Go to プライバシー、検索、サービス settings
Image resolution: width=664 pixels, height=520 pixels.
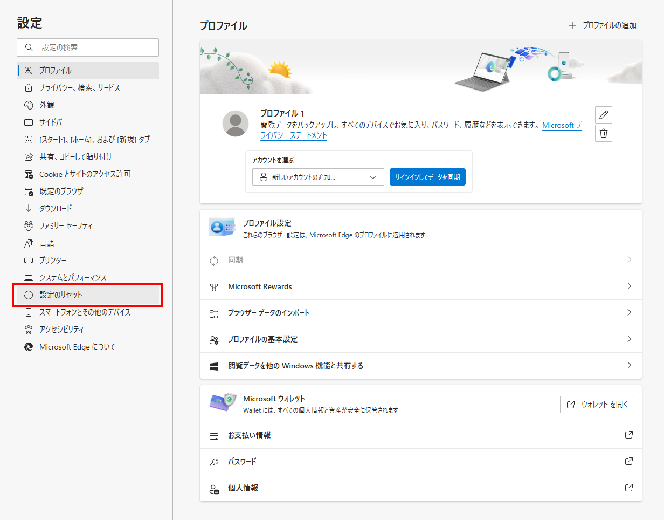[x=88, y=88]
